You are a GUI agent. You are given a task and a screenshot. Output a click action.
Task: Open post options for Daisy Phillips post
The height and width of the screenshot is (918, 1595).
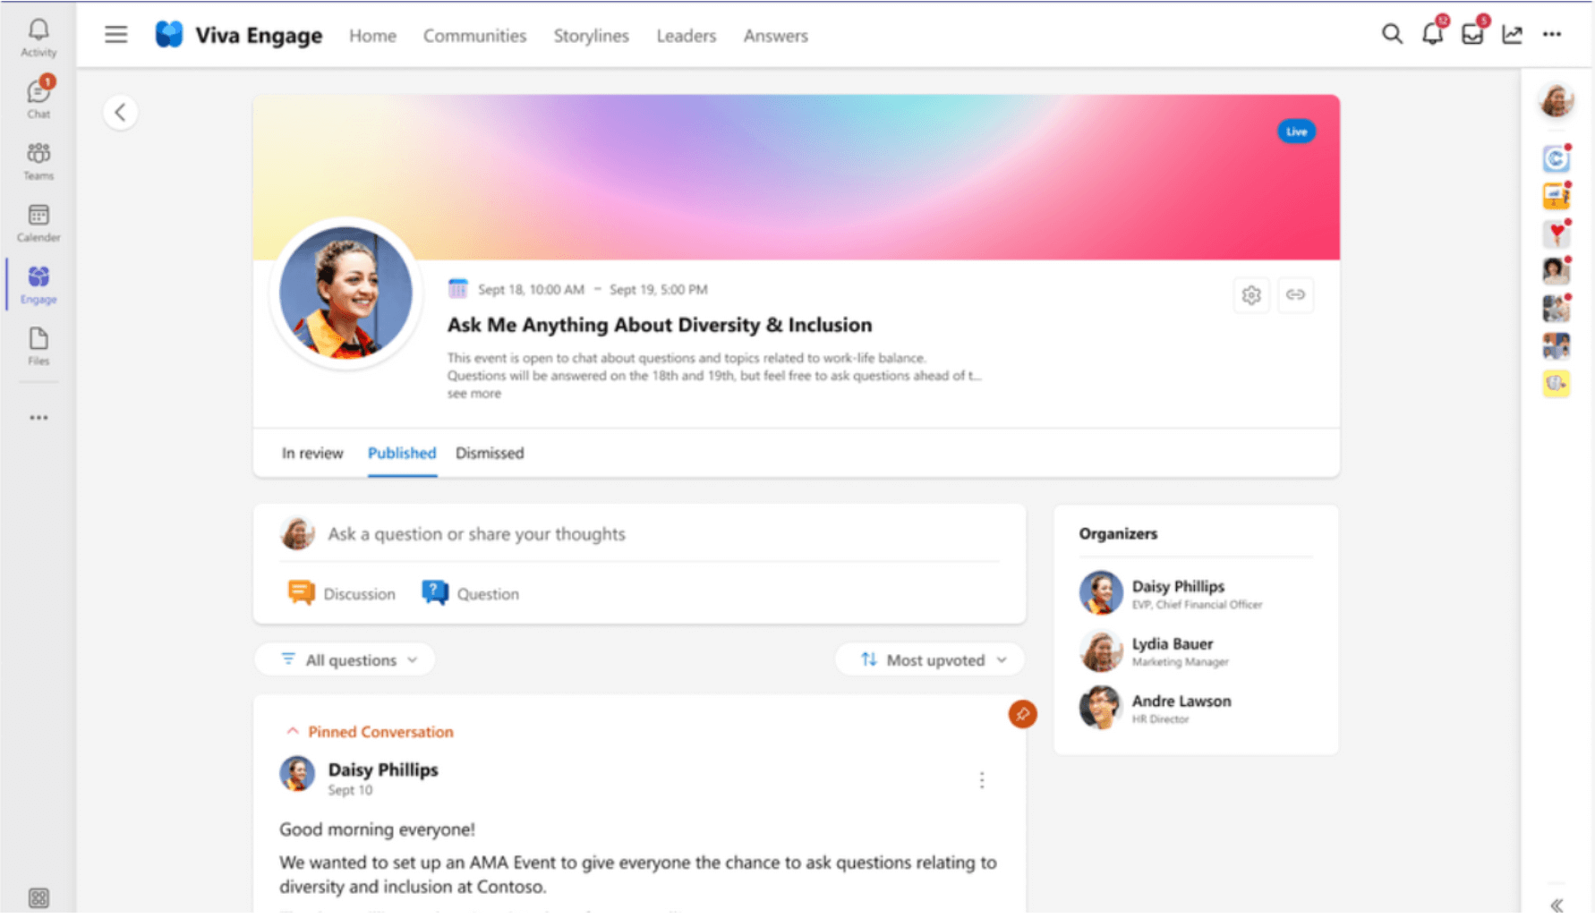pos(982,780)
